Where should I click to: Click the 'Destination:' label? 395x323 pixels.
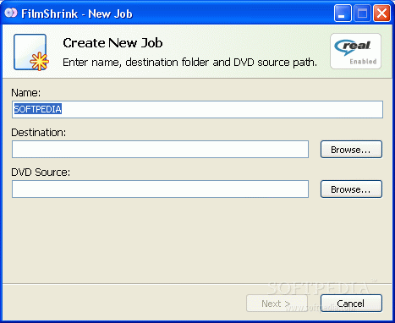39,133
